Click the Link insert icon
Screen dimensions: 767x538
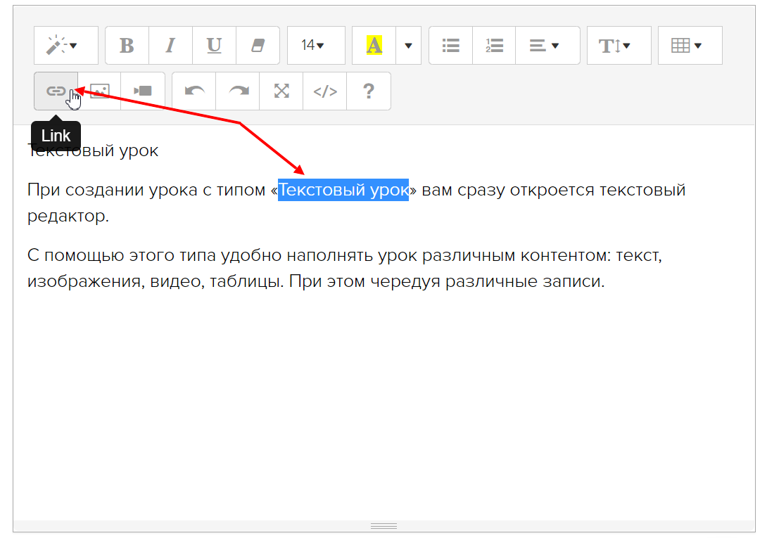[56, 91]
